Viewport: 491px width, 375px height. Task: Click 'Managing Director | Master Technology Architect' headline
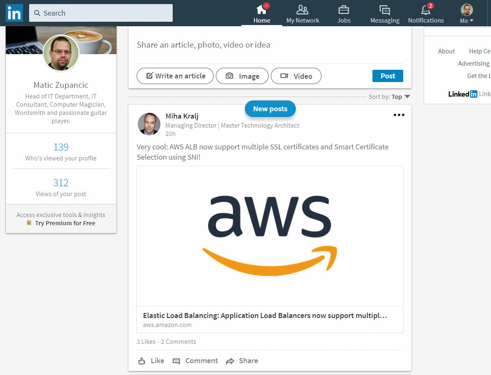coord(232,125)
